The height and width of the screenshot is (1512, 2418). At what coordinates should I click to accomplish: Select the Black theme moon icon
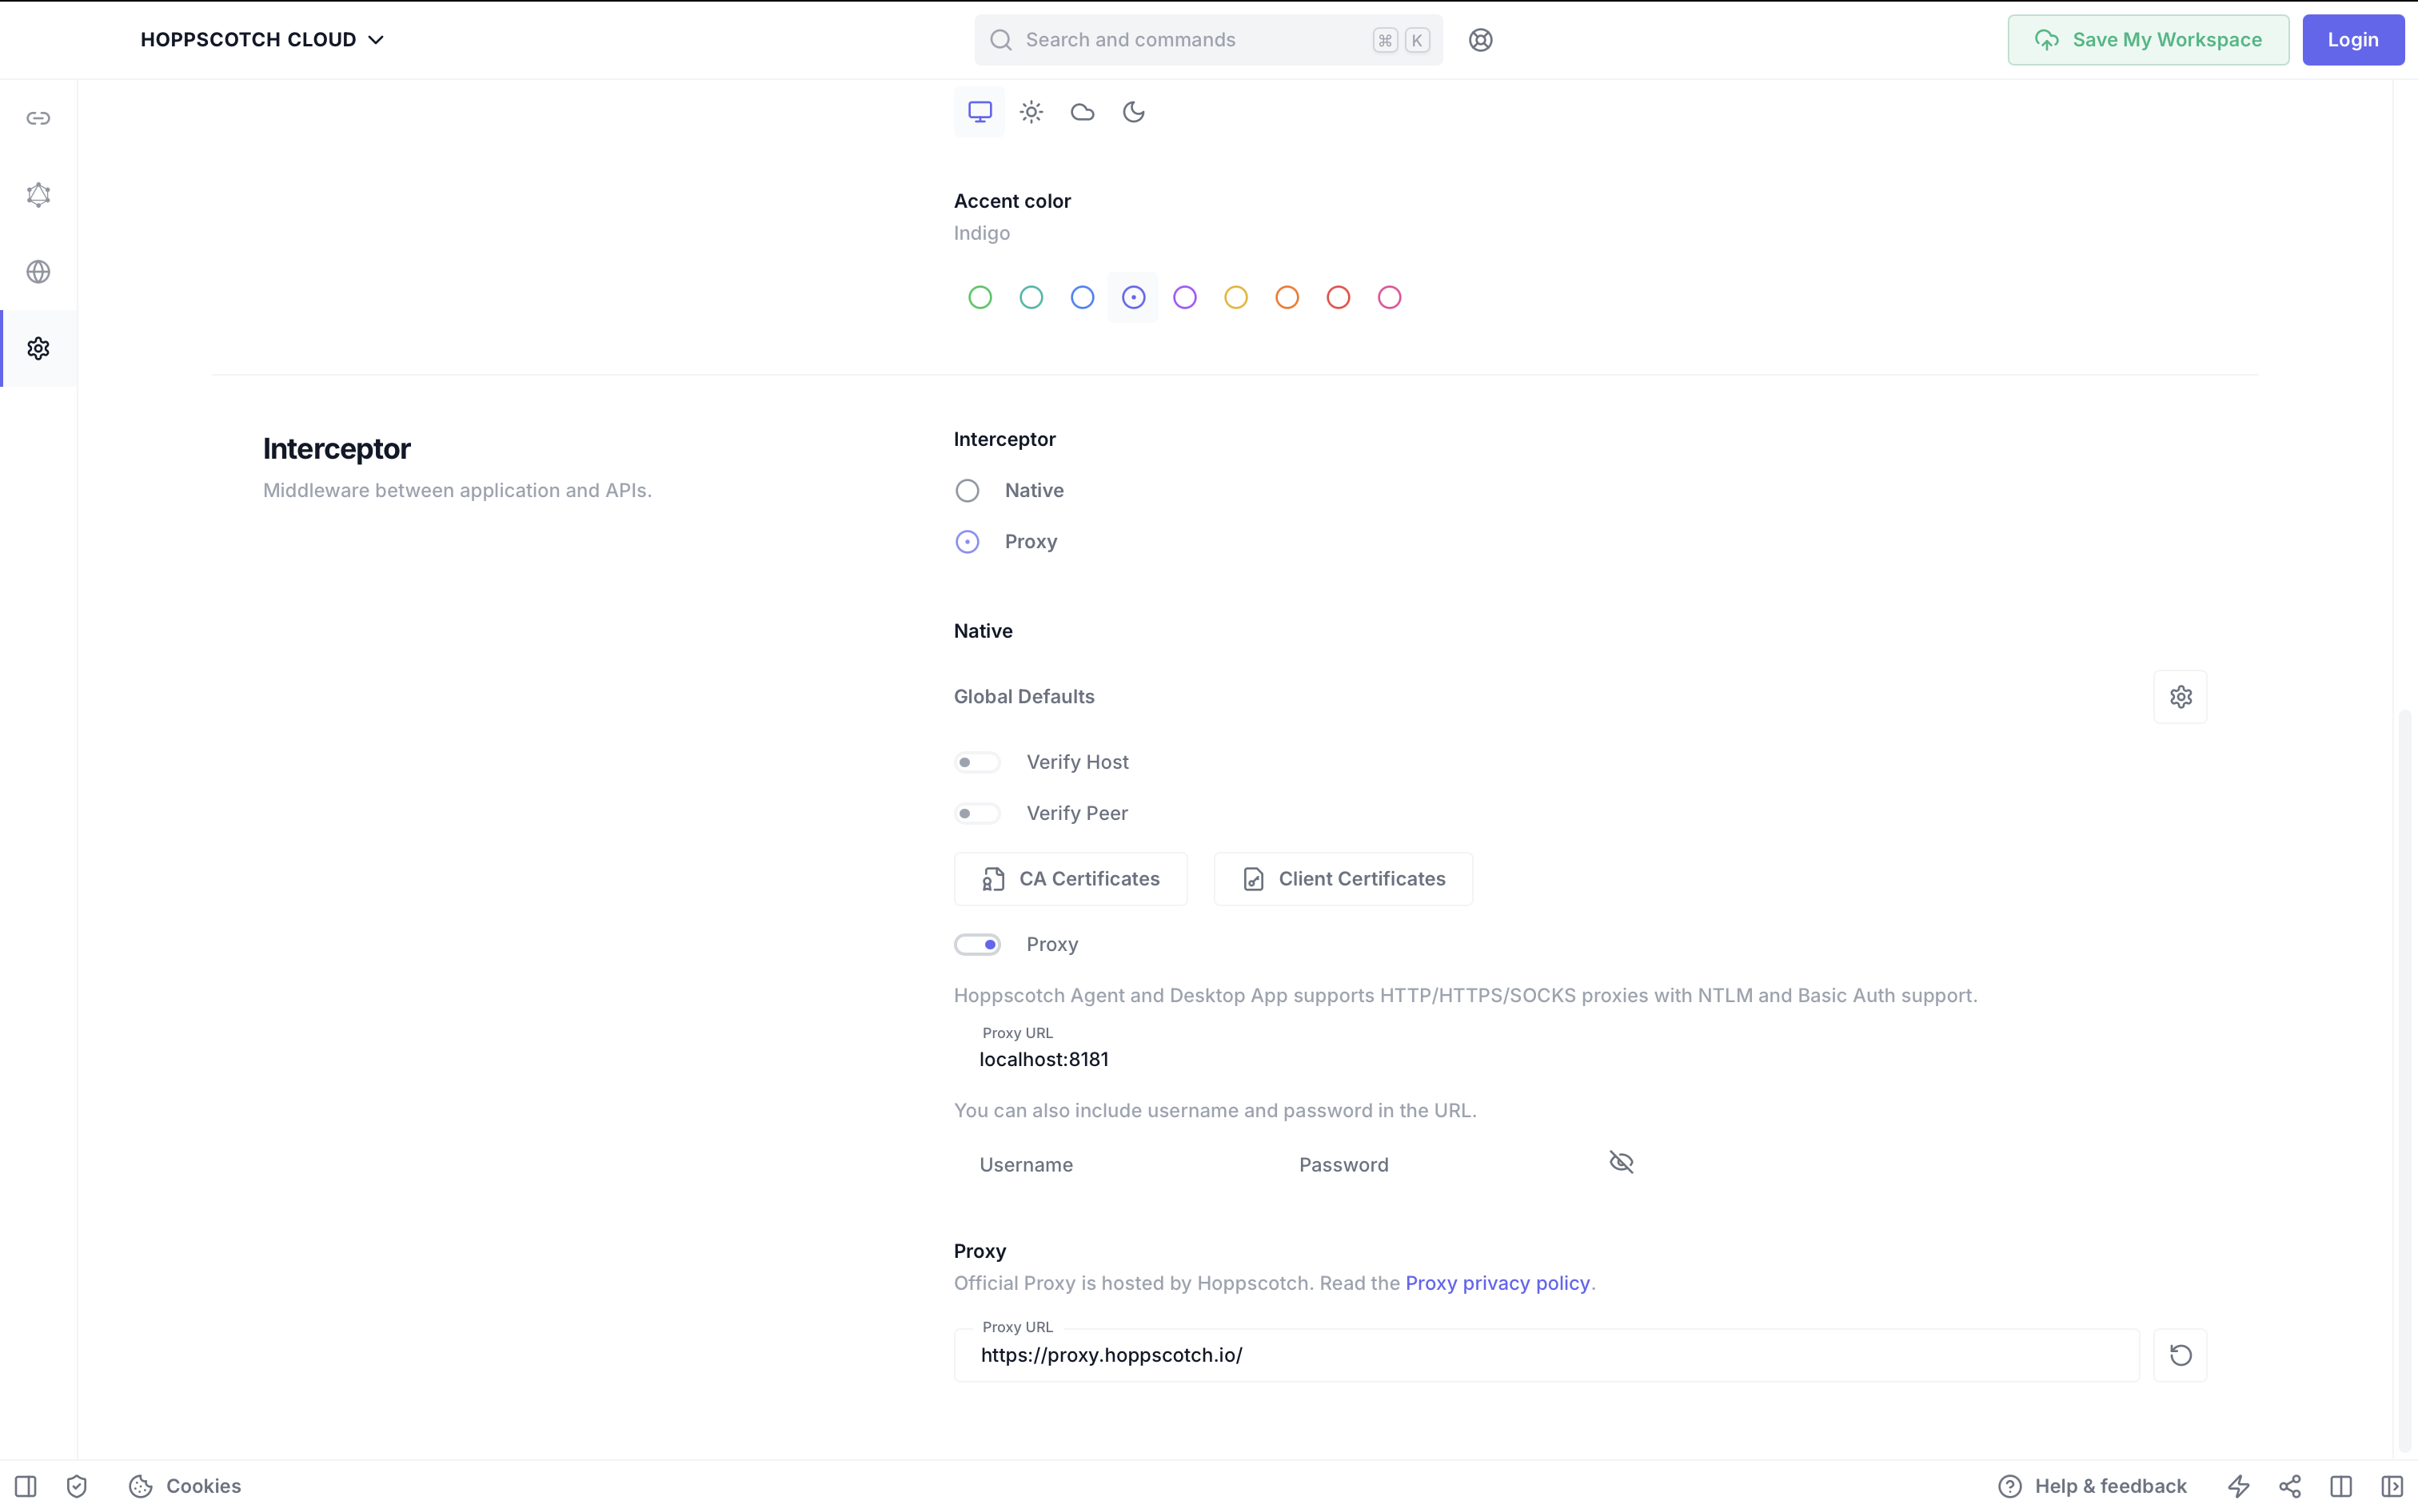1134,112
